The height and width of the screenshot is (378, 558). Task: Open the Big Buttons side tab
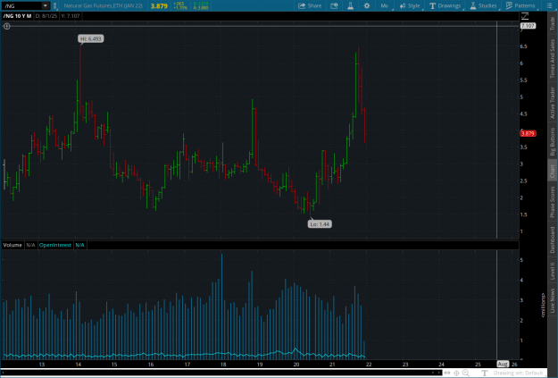553,141
